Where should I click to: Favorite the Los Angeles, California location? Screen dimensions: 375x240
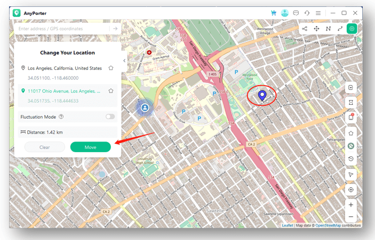[111, 68]
